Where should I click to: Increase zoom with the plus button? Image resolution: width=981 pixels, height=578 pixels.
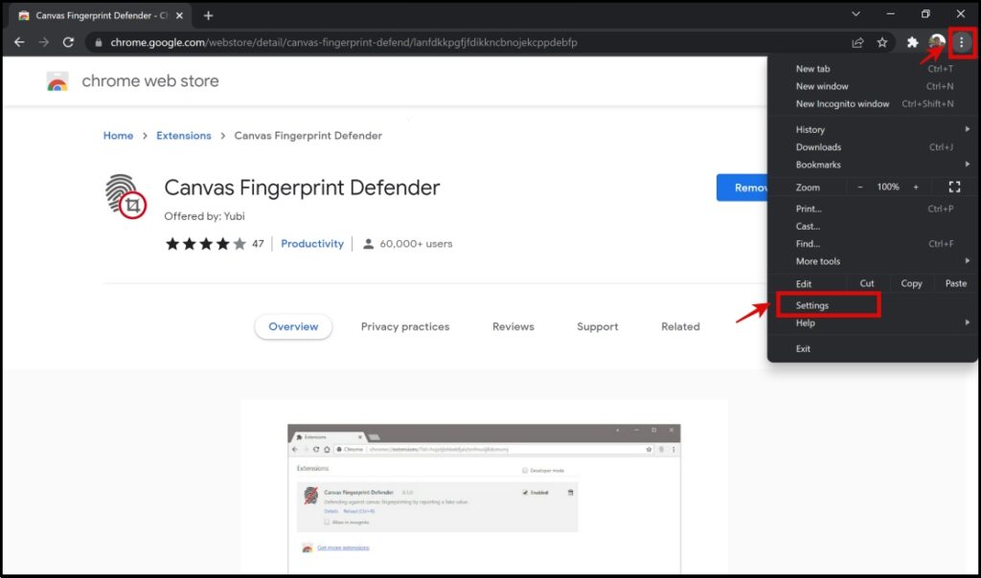(x=916, y=187)
